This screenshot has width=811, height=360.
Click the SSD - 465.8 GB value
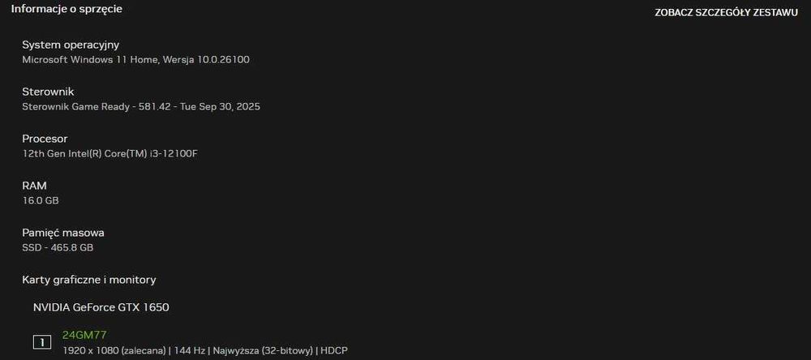click(58, 247)
